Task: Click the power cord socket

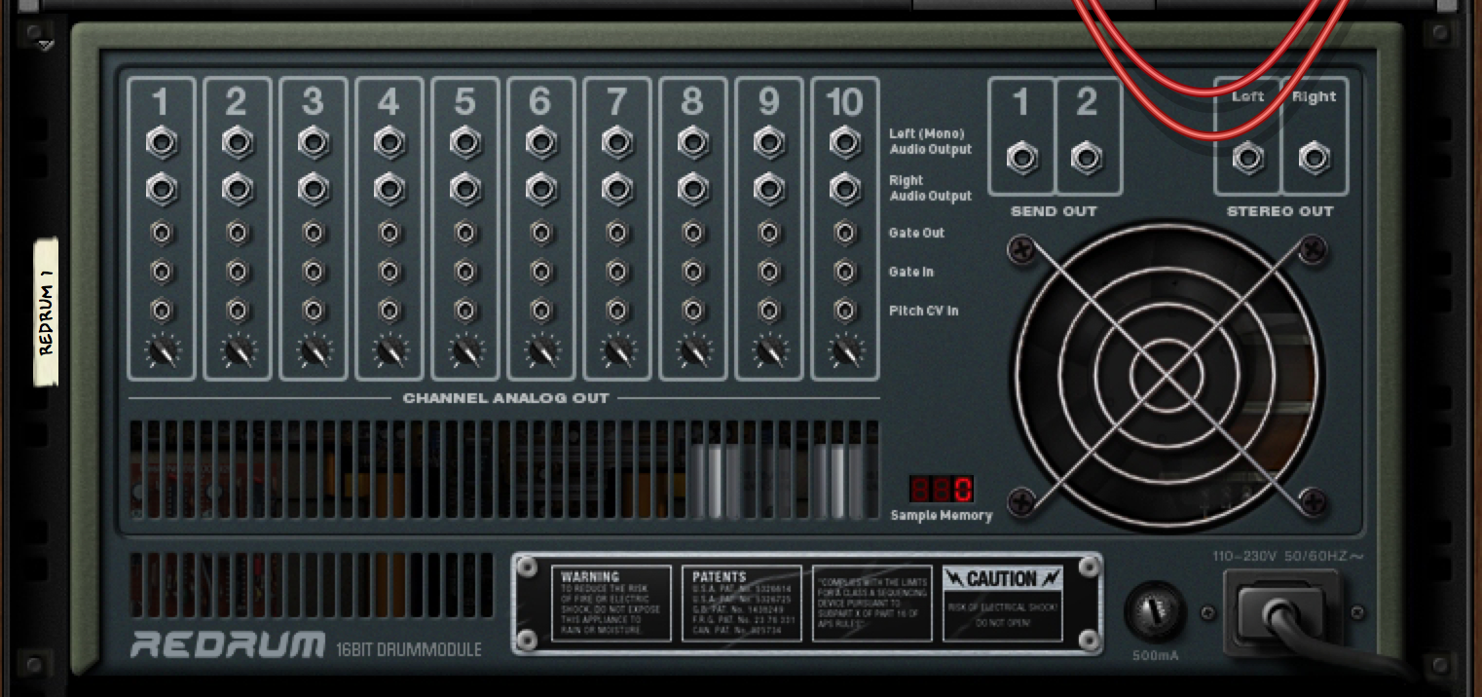Action: pyautogui.click(x=1280, y=613)
